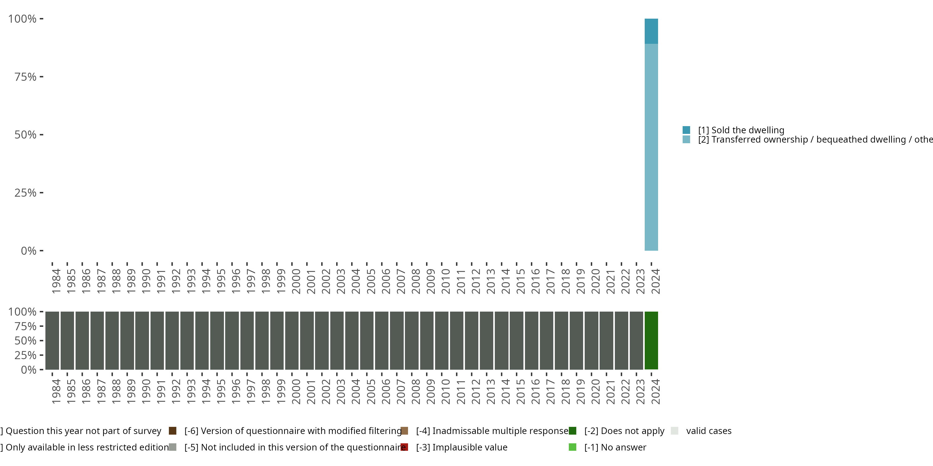Click the gray 2023 bar in lower chart
This screenshot has height=466, width=933.
pos(636,340)
